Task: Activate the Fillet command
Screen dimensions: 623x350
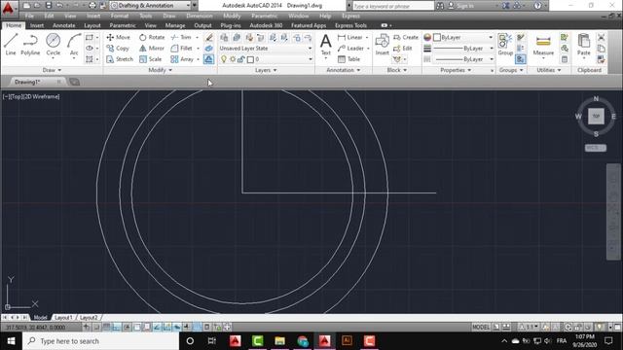Action: tap(182, 48)
